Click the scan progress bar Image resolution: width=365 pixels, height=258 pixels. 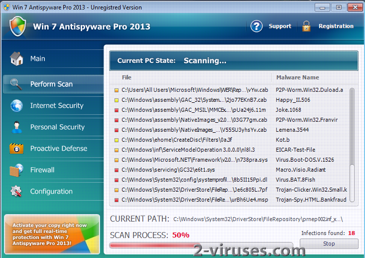201,246
